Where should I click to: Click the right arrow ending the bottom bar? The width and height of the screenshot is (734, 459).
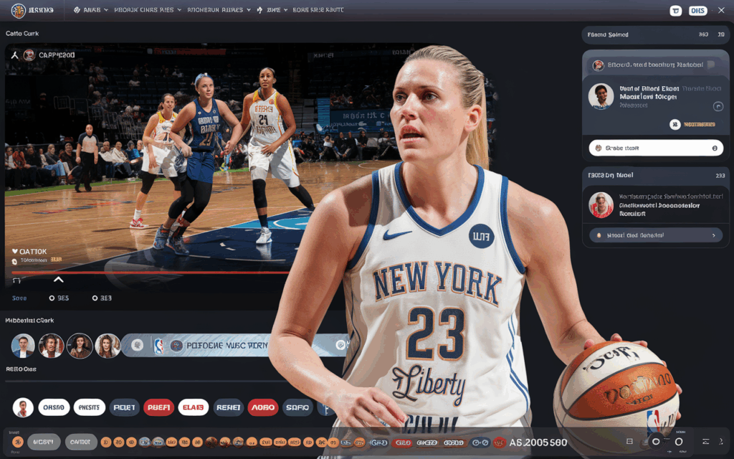click(x=721, y=441)
